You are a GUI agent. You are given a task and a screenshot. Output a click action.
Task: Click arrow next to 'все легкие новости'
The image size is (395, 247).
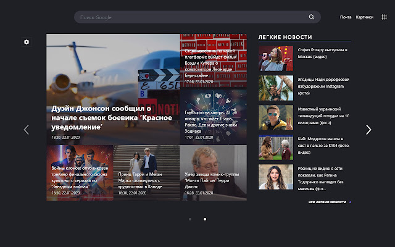[350, 202]
